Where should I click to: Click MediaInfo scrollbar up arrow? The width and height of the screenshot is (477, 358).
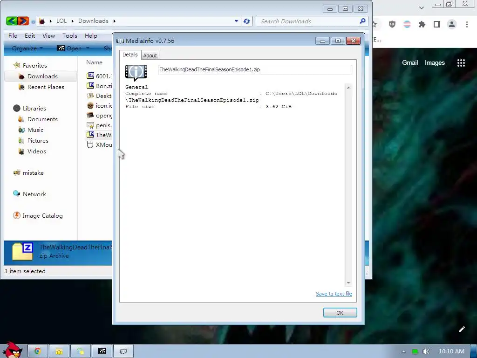pos(348,88)
